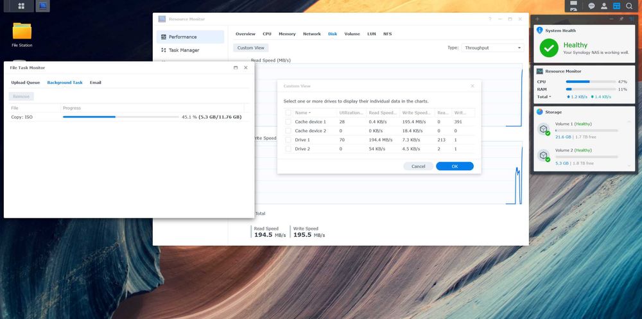Maximize the File Task Monitor window

pos(236,67)
